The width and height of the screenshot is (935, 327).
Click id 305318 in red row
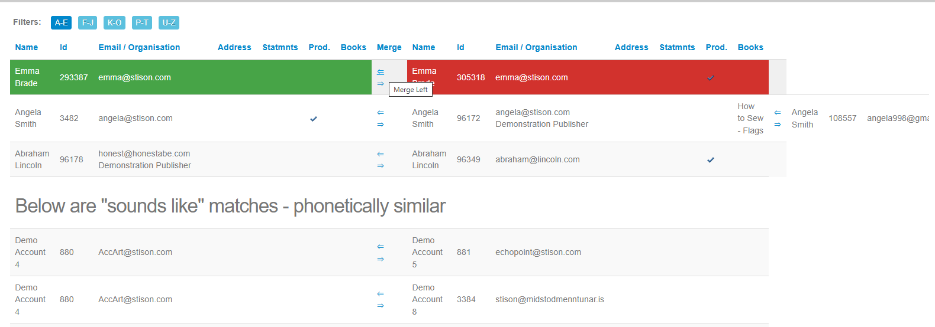470,77
